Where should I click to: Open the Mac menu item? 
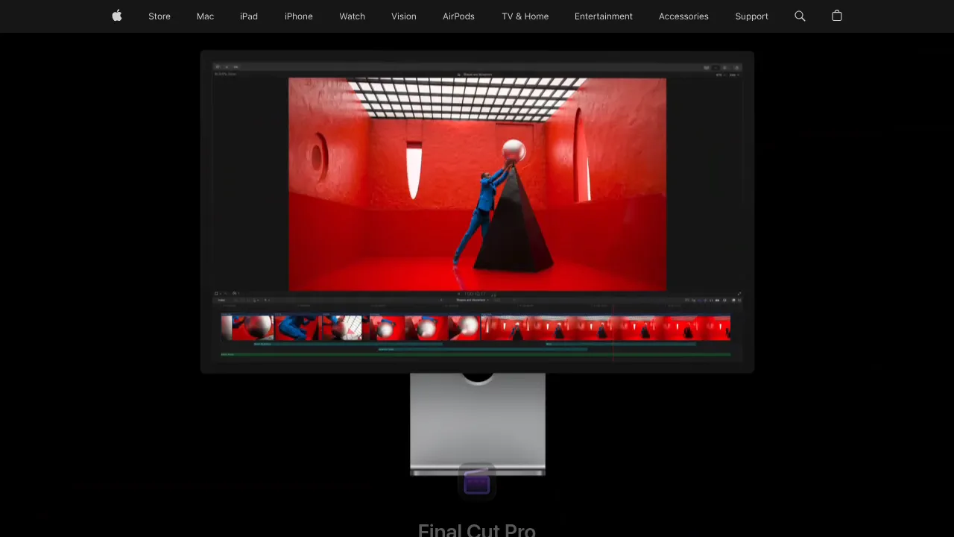[205, 16]
